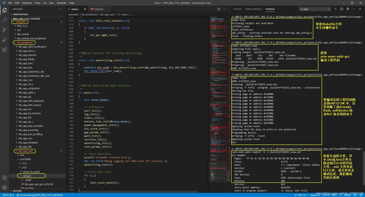Collapse the armgcc folder
The width and height of the screenshot is (365, 197).
[37, 176]
